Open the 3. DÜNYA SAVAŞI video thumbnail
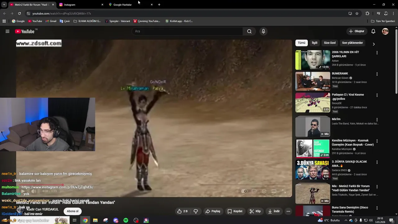Screen dimensions: 398x224 pyautogui.click(x=312, y=170)
